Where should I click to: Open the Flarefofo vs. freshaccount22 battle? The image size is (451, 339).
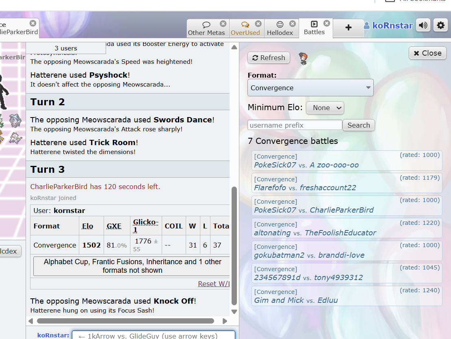305,188
